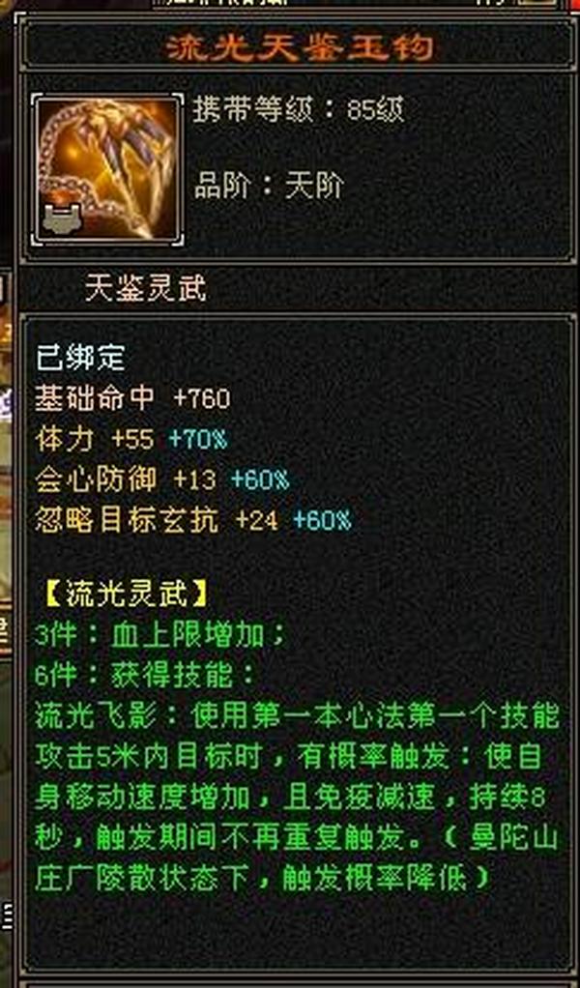Screen dimensions: 580x988
Task: Click the 基础命中 +760 stat line
Action: click(x=133, y=398)
